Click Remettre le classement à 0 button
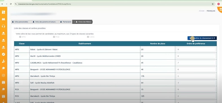222x103 pixels. point(202,38)
